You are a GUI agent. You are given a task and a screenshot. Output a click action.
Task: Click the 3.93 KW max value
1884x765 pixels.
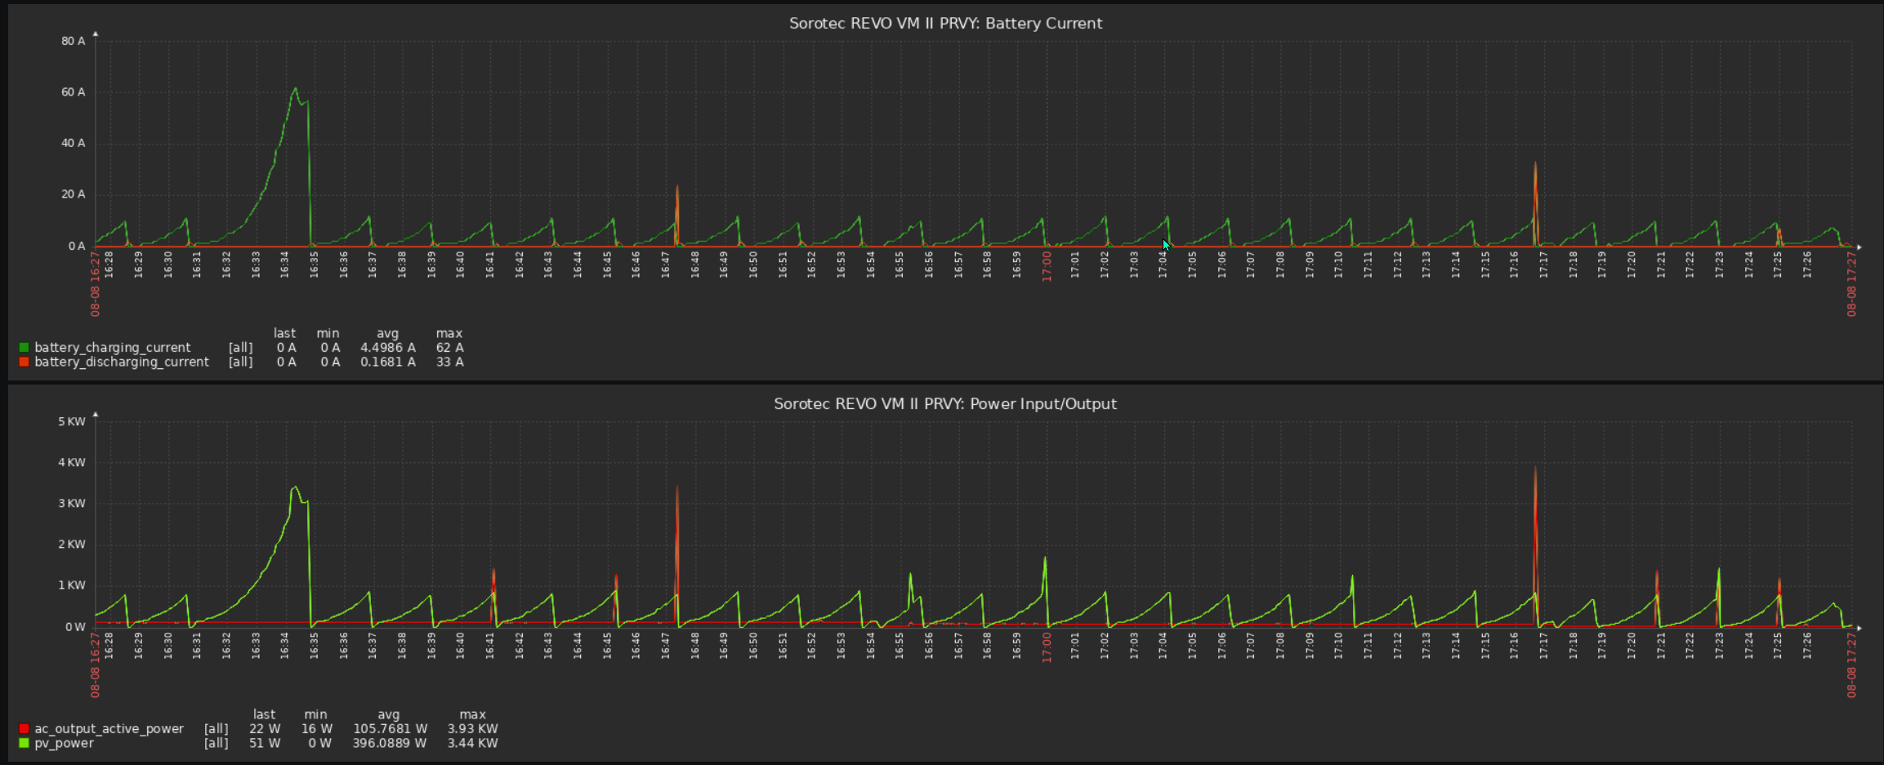tap(472, 729)
